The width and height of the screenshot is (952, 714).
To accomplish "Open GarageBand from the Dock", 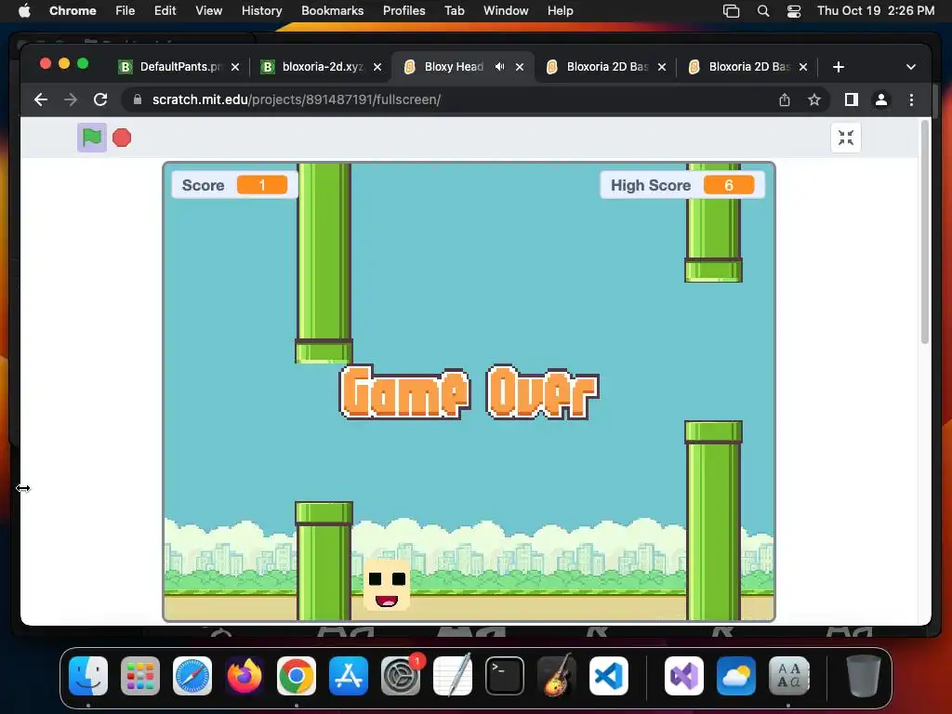I will [x=557, y=676].
